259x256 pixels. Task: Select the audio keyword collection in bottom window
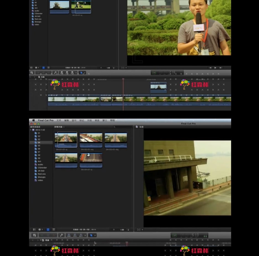click(x=40, y=164)
